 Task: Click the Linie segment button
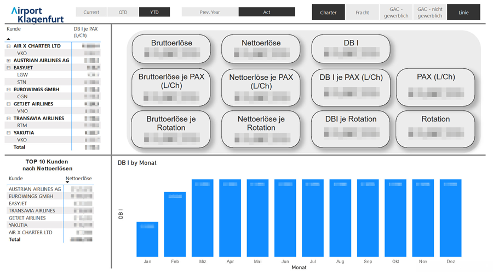(x=463, y=12)
